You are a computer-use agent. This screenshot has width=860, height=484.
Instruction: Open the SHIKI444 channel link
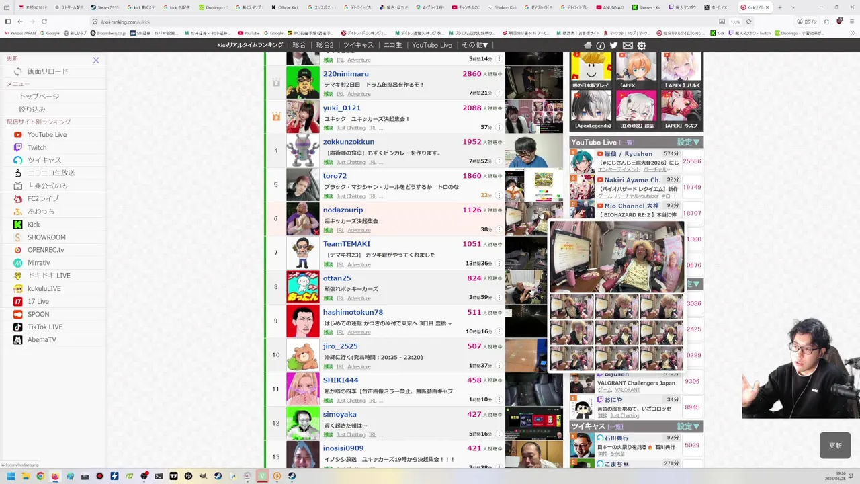point(341,380)
